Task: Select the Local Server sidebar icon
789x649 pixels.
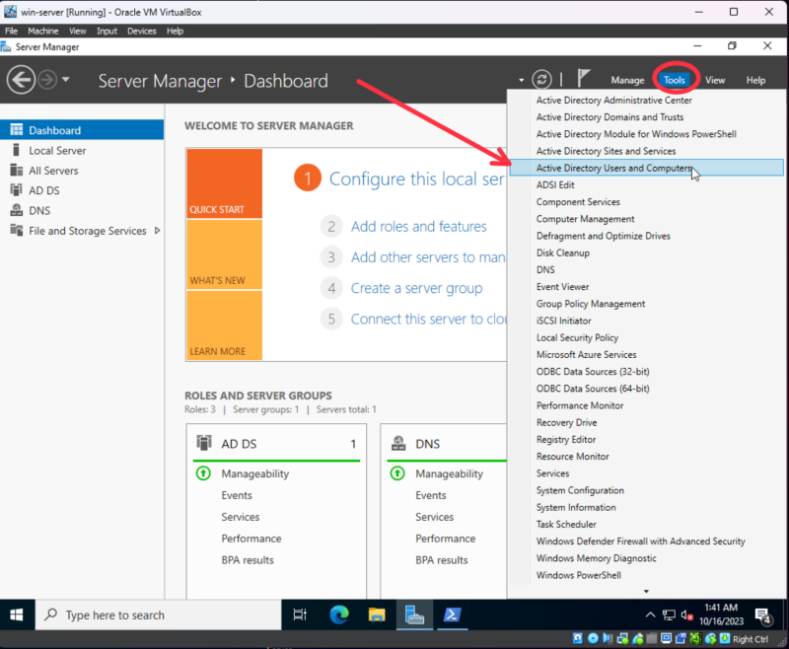Action: tap(16, 151)
